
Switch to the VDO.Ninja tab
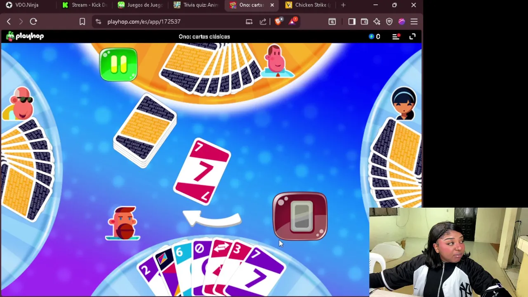26,5
